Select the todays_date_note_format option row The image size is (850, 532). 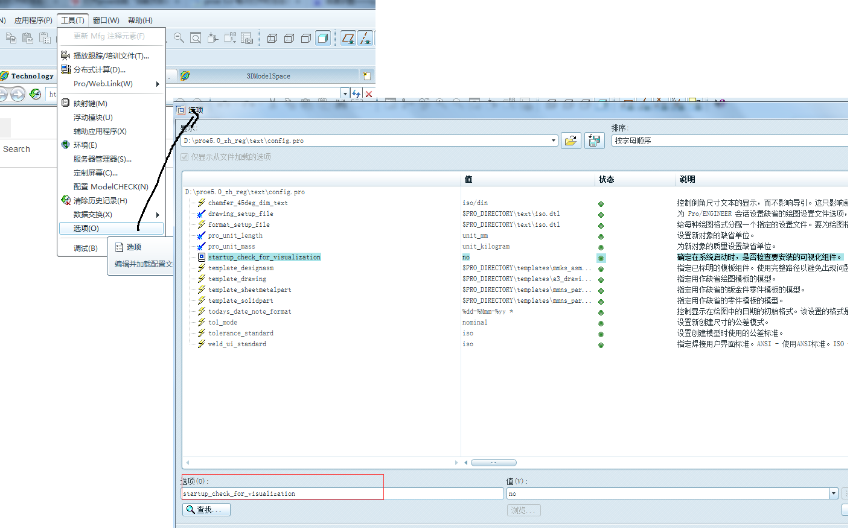[249, 311]
